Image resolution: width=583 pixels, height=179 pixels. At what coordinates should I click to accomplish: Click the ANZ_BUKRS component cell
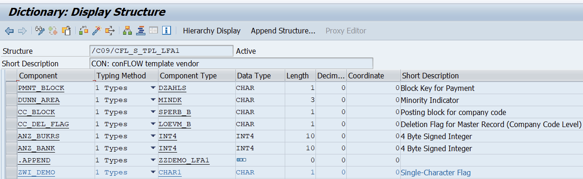click(55, 136)
